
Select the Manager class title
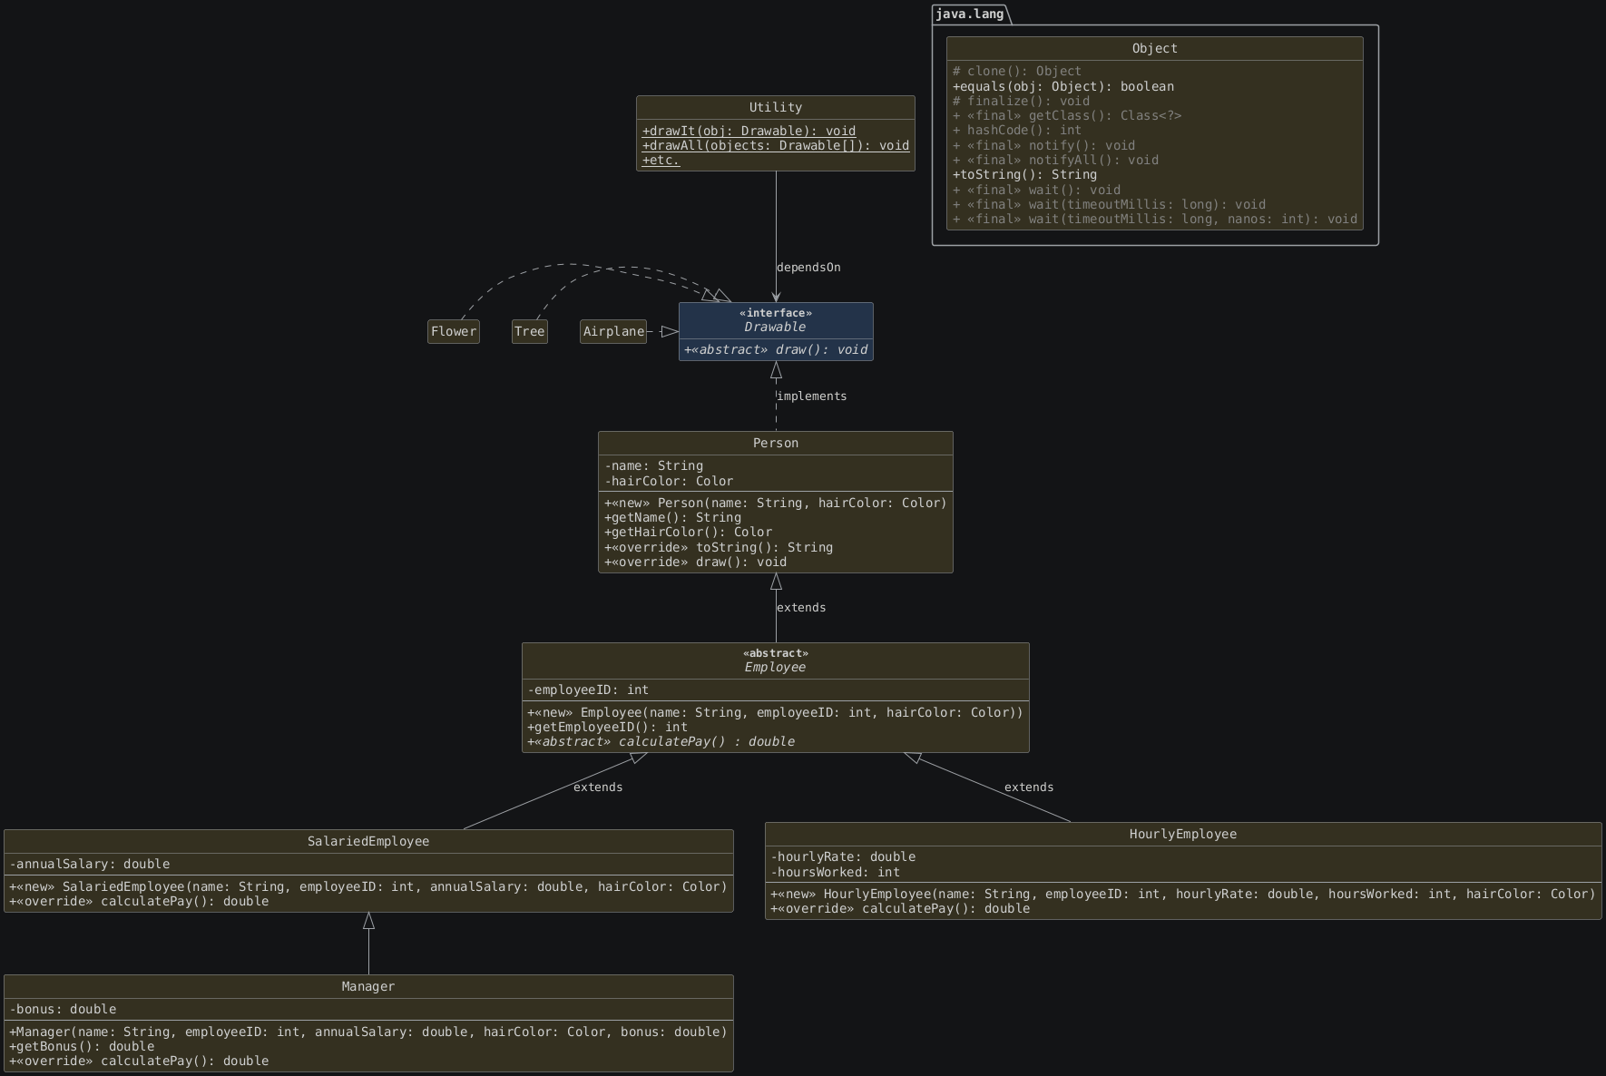368,986
